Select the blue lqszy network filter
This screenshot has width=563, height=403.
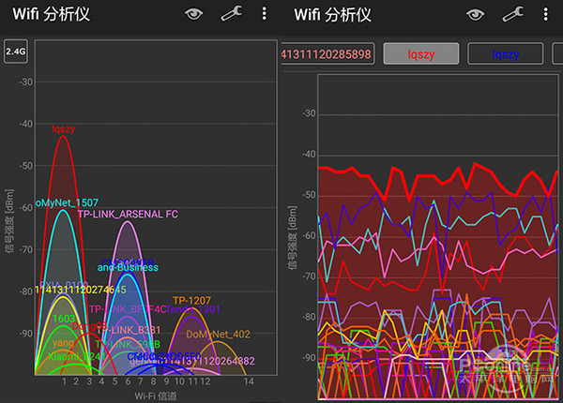pos(506,54)
